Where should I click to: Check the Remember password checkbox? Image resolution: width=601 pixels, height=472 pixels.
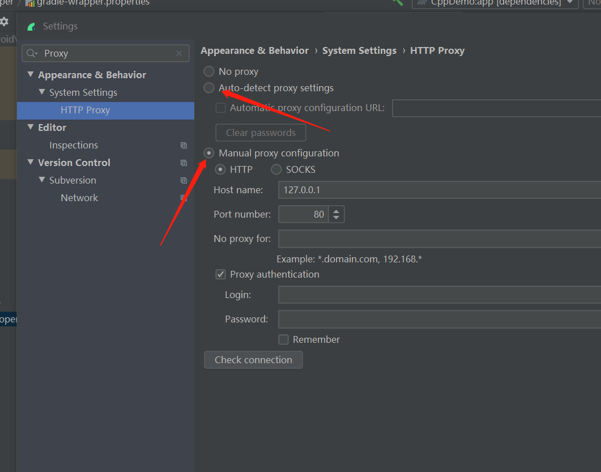[283, 339]
